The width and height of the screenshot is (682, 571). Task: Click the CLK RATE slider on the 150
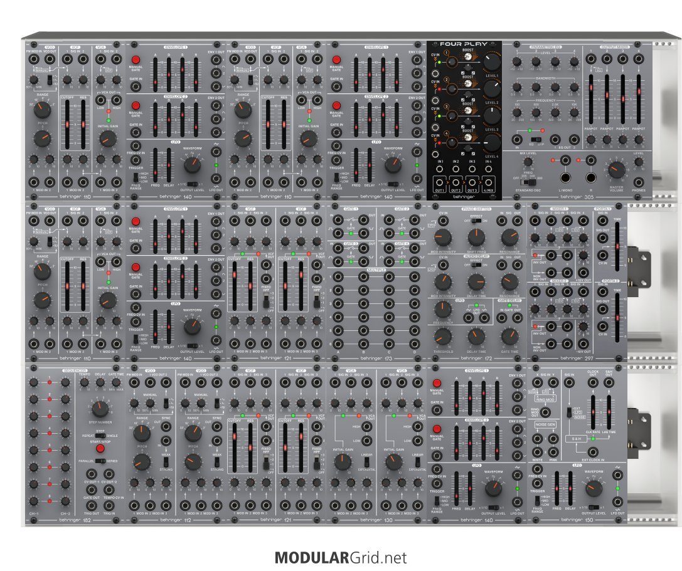tap(593, 412)
